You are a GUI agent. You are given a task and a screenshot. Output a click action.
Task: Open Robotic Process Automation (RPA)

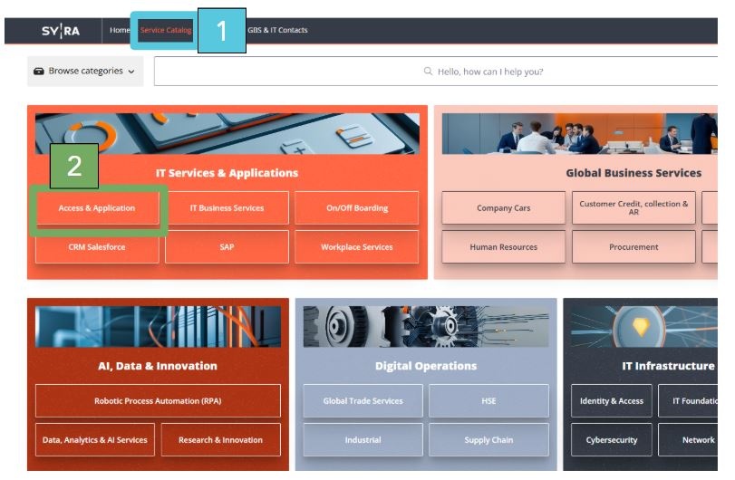tap(158, 401)
